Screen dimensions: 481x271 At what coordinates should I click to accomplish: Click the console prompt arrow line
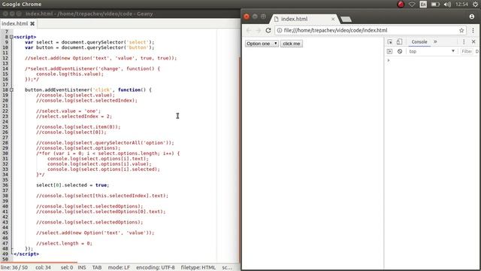pyautogui.click(x=389, y=60)
